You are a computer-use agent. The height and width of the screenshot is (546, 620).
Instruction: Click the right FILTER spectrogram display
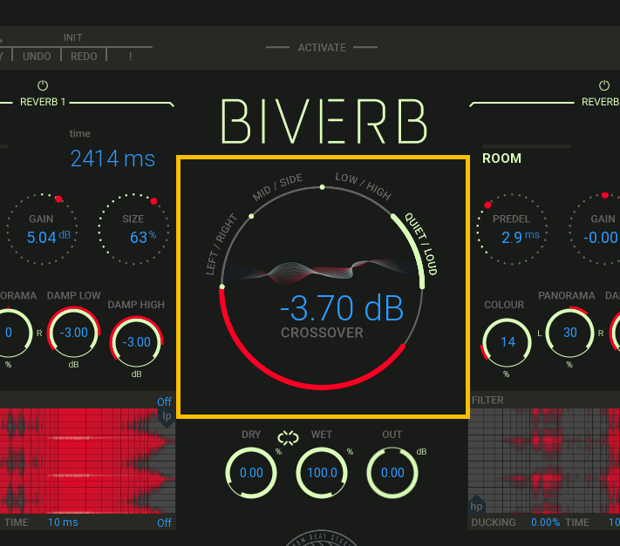pos(544,462)
